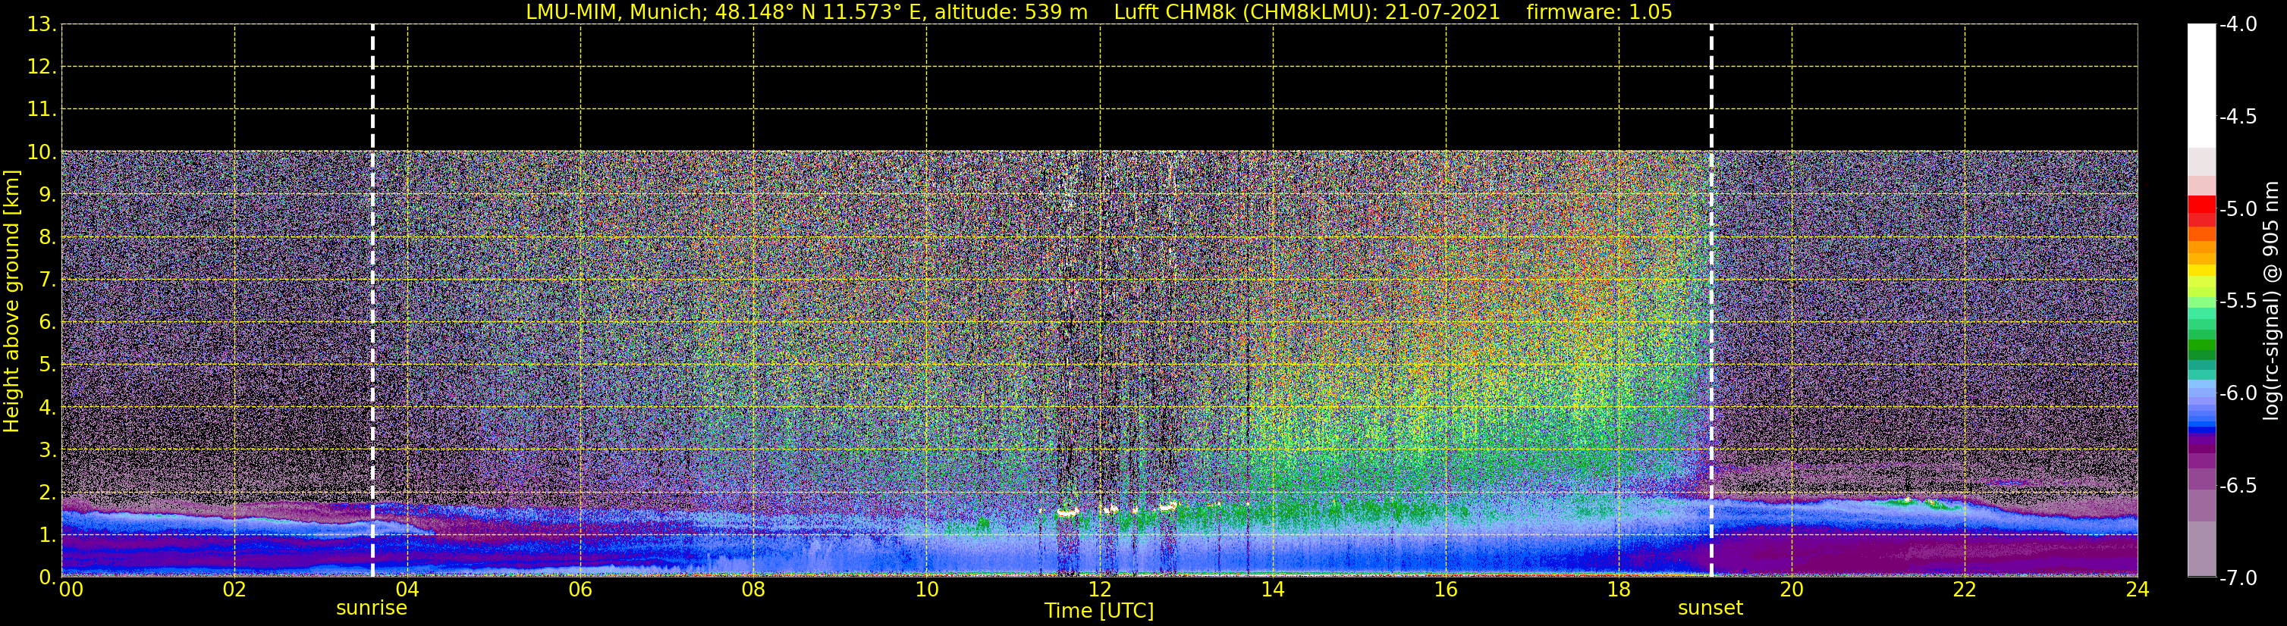Click the '14' time axis tick label

(1273, 590)
